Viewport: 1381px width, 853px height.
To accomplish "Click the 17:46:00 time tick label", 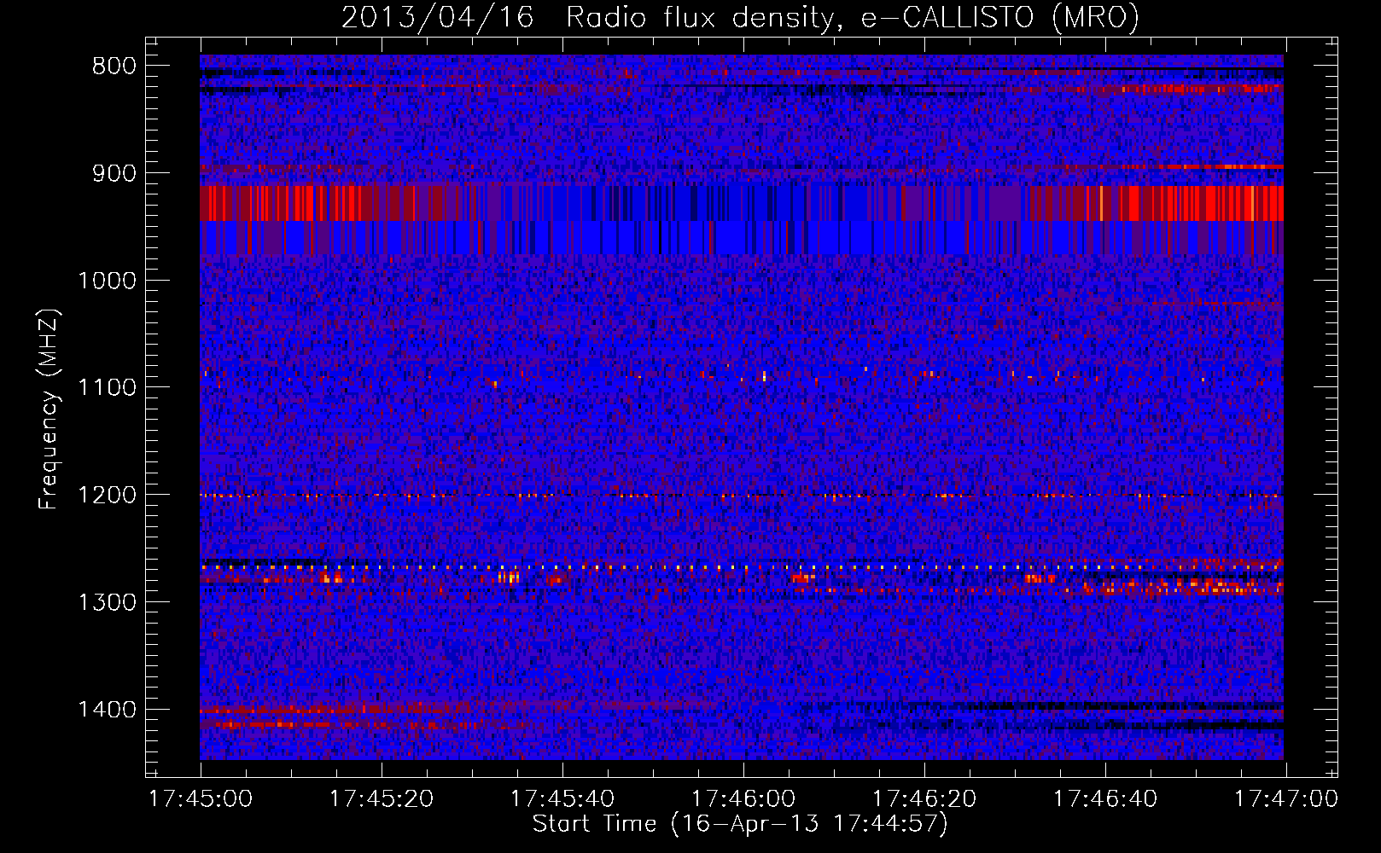I will click(743, 799).
